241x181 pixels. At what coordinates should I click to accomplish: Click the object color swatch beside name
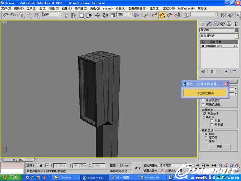pos(237,30)
